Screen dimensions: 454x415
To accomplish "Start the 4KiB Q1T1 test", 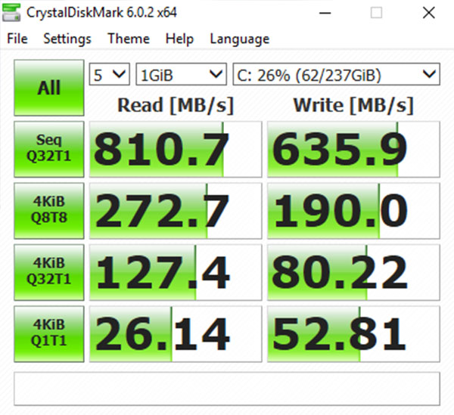I will tap(49, 334).
